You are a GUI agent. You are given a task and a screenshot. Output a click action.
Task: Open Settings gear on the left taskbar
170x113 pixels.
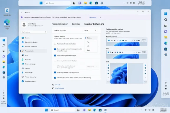(4, 77)
